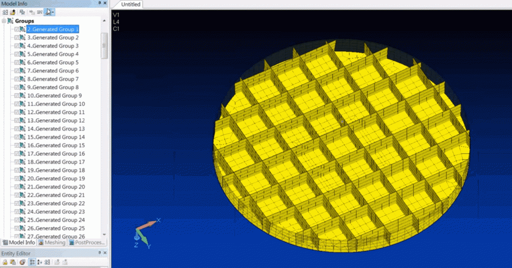
Task: Select 4..Generated Group 3 row
Action: pyautogui.click(x=53, y=45)
